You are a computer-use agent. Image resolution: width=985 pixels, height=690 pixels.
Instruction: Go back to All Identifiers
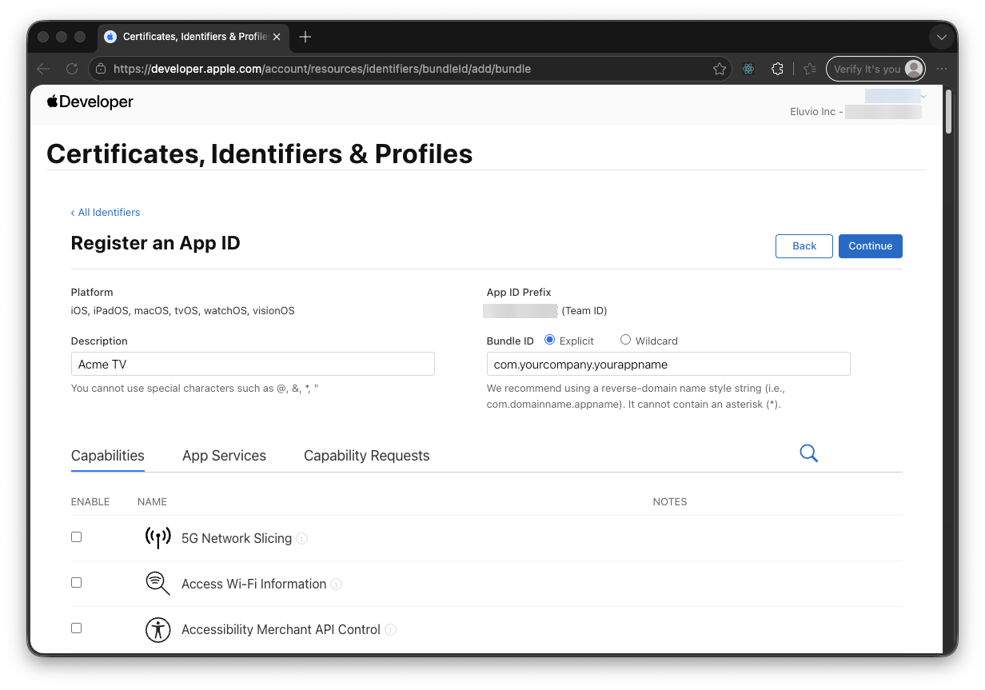[106, 212]
